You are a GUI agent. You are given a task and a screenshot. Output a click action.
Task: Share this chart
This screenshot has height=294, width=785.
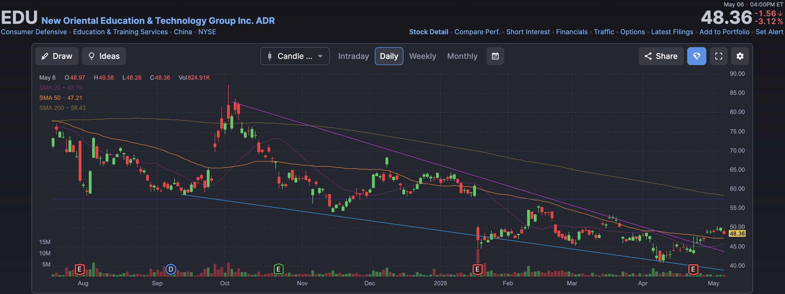tap(661, 56)
